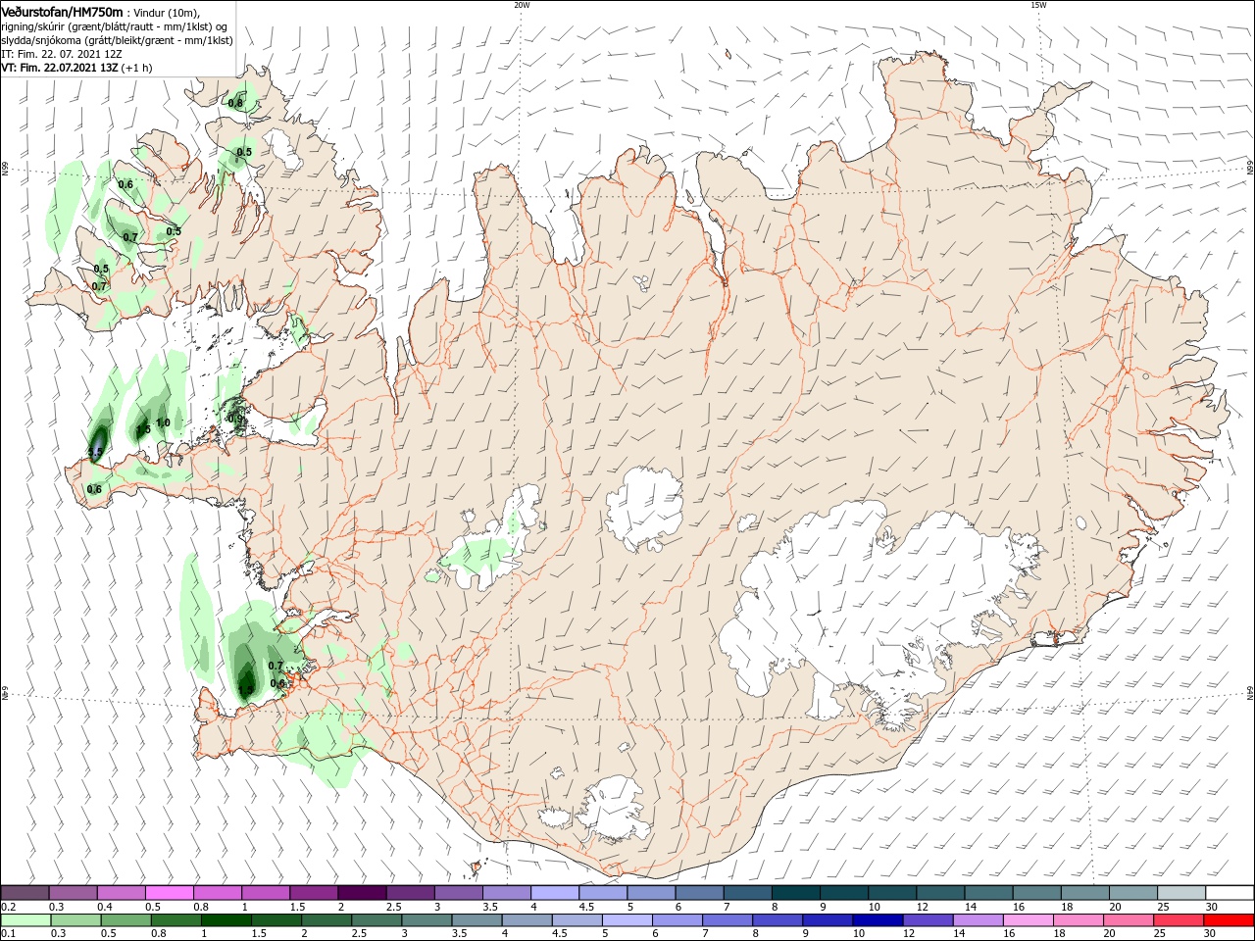Pick the light pink 16 rain swatch

(1029, 920)
